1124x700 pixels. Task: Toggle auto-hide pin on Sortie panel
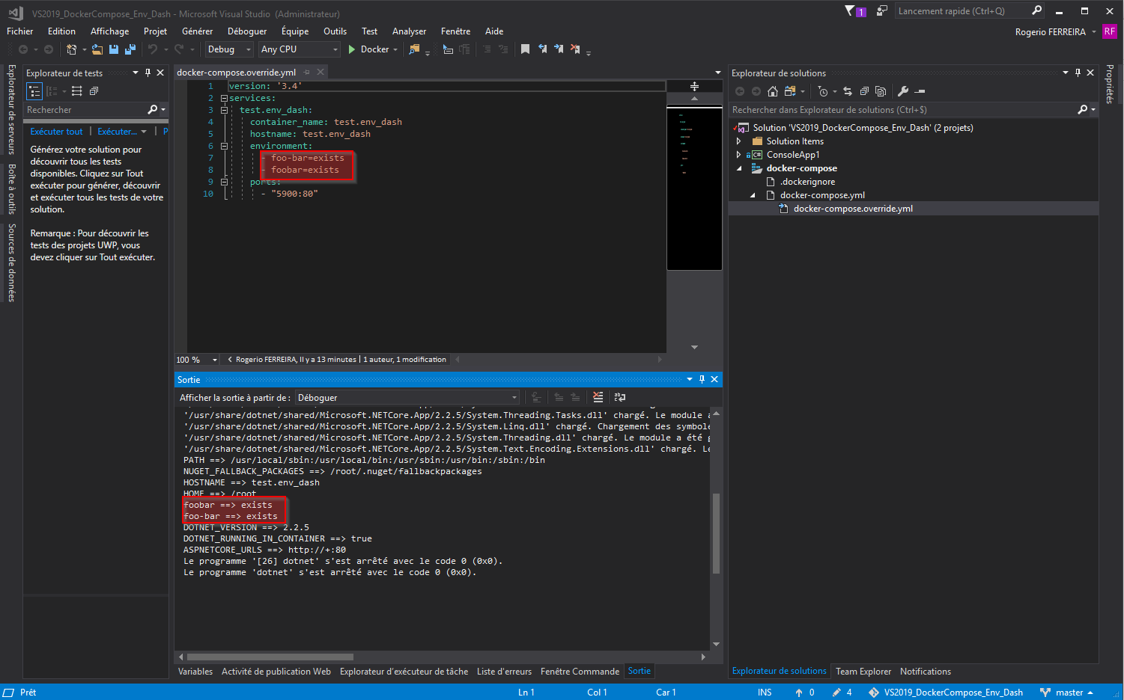[x=702, y=379]
